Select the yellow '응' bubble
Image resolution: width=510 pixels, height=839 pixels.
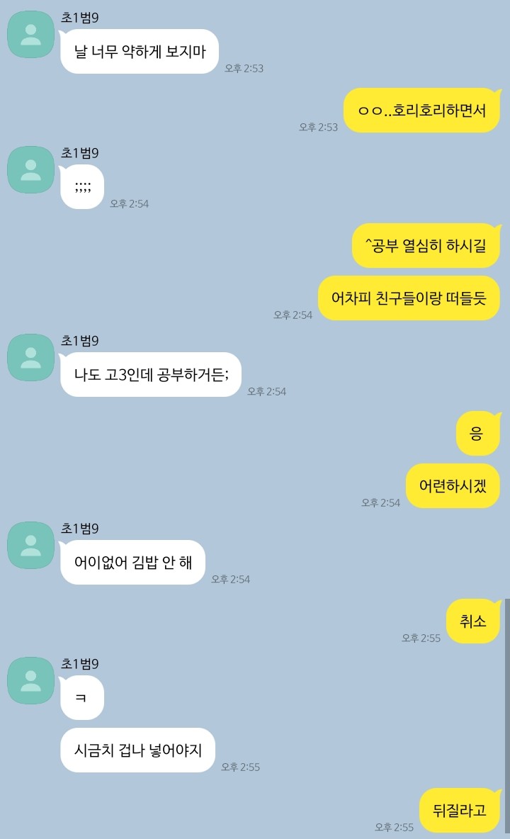pos(478,434)
